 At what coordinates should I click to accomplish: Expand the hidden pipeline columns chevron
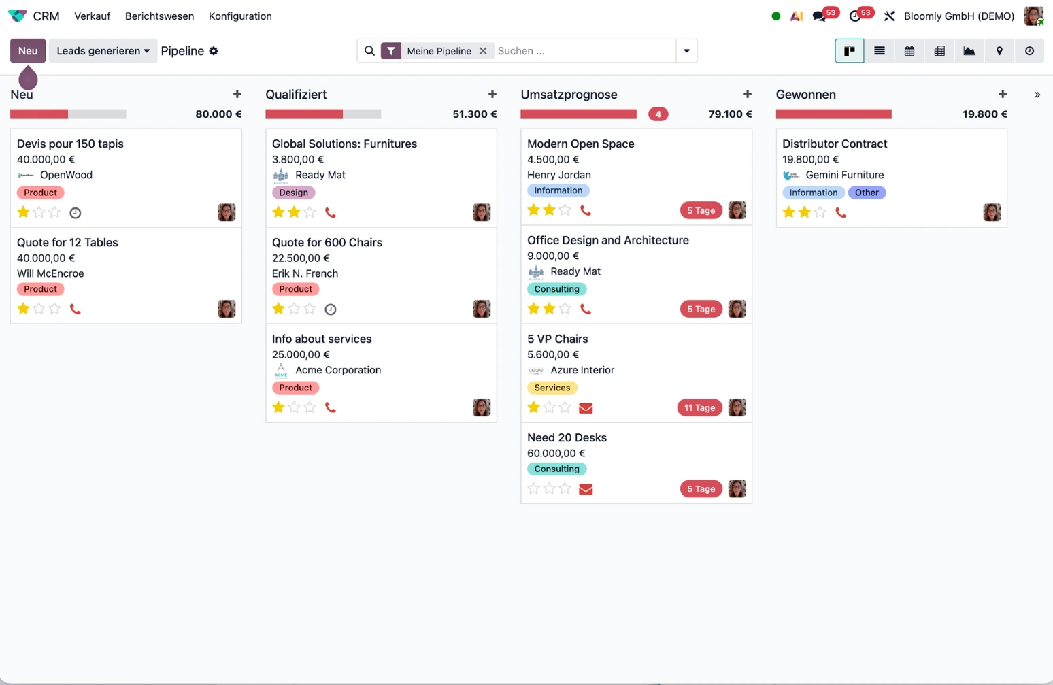point(1037,95)
